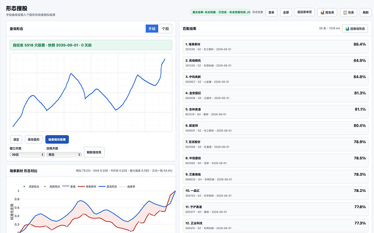Viewport: 374px width, 233px height.
Task: Click the 返回菜单页 button
Action: [x=305, y=12]
